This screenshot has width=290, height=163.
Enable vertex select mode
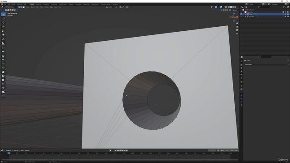(x=19, y=7)
